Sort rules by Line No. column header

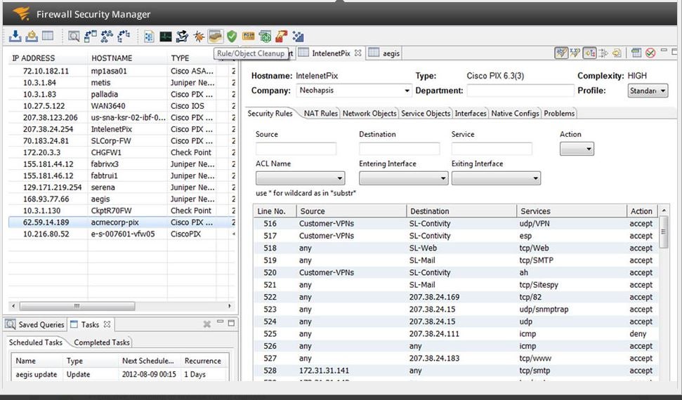275,211
